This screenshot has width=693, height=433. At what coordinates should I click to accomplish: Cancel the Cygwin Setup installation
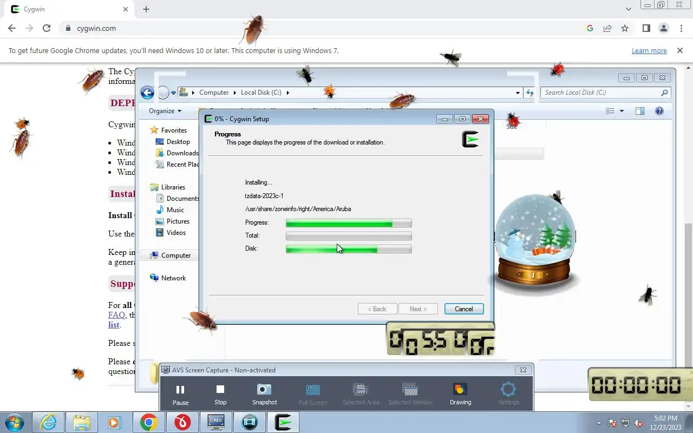(x=464, y=309)
